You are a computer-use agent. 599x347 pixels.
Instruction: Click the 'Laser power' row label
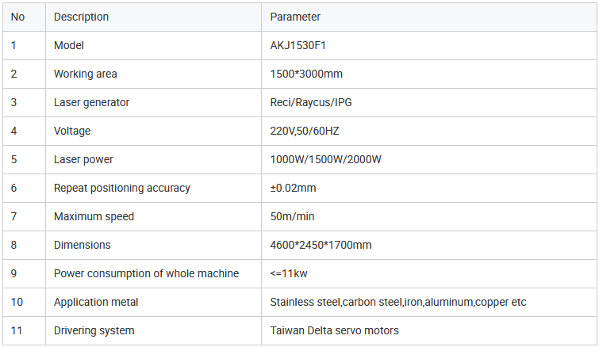tap(83, 159)
